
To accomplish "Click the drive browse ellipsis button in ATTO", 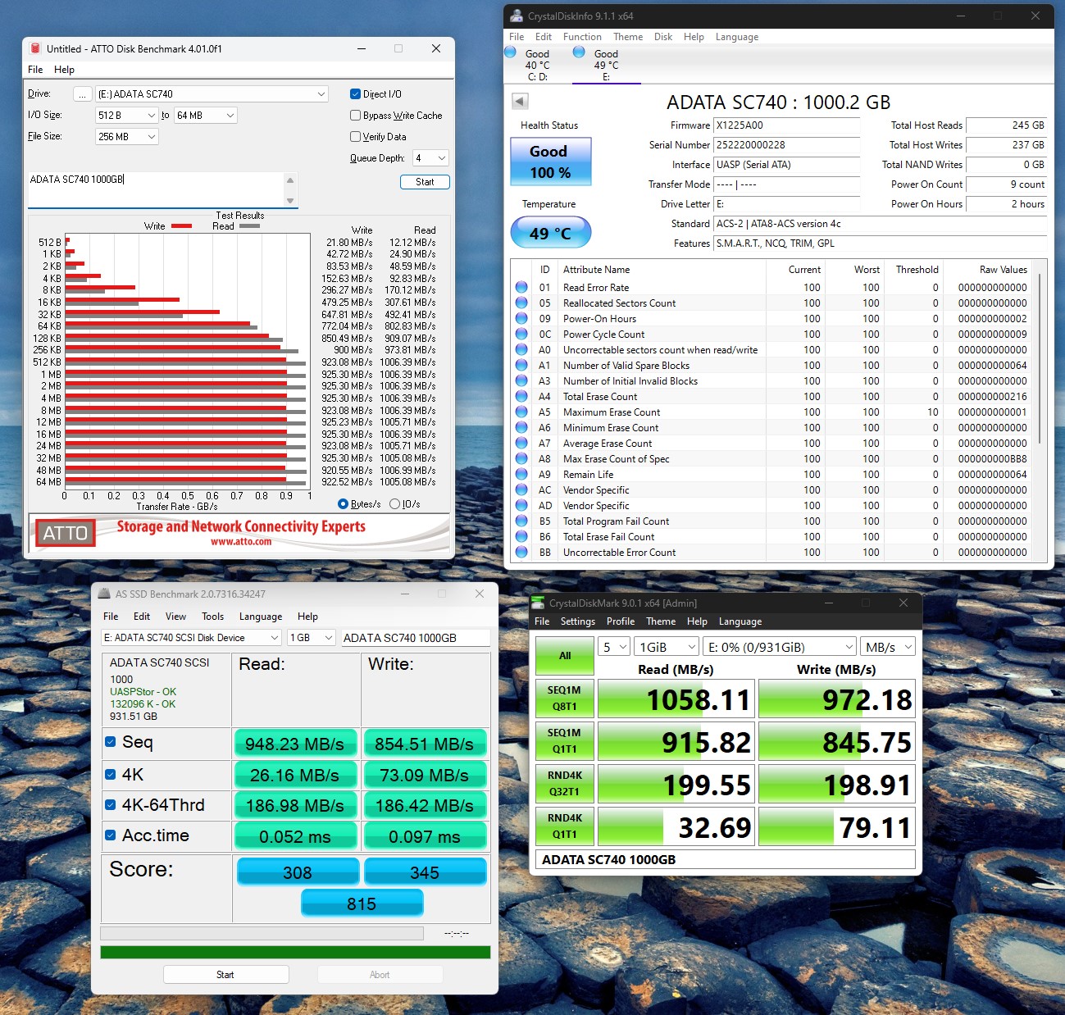I will pos(82,94).
